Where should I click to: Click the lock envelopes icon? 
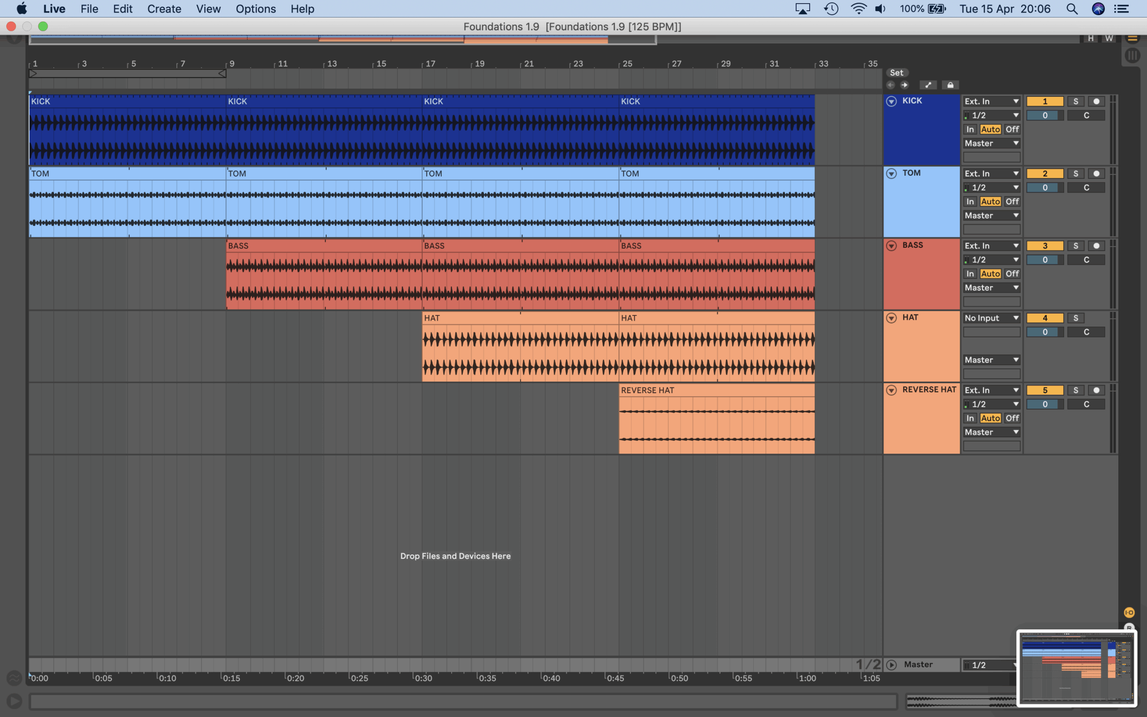click(950, 85)
